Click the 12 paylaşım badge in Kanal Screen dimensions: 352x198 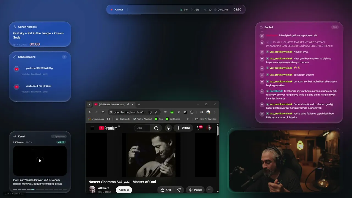click(59, 136)
